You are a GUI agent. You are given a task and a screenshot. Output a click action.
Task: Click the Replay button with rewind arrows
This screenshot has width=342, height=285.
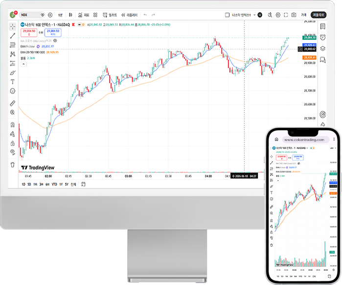tap(130, 15)
